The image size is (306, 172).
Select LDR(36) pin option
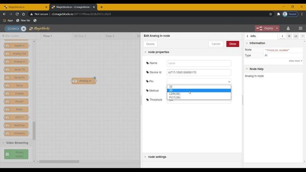pyautogui.click(x=175, y=94)
